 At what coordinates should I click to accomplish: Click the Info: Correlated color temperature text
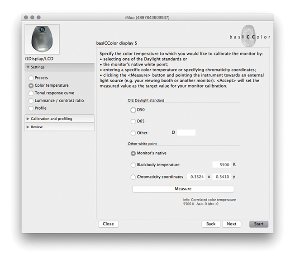[x=209, y=200]
